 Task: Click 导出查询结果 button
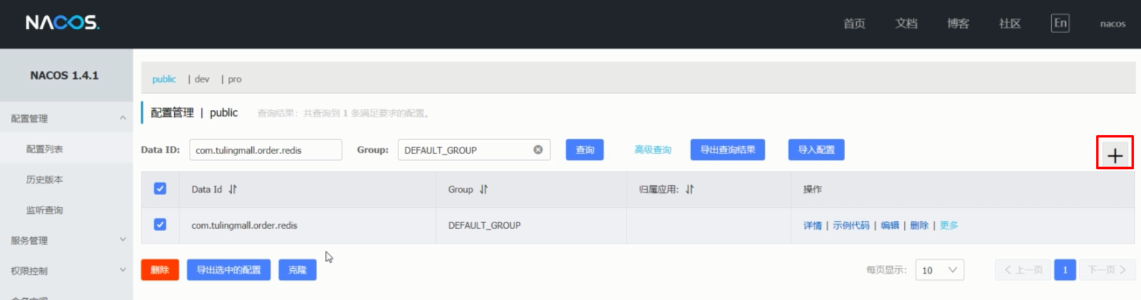(x=728, y=149)
